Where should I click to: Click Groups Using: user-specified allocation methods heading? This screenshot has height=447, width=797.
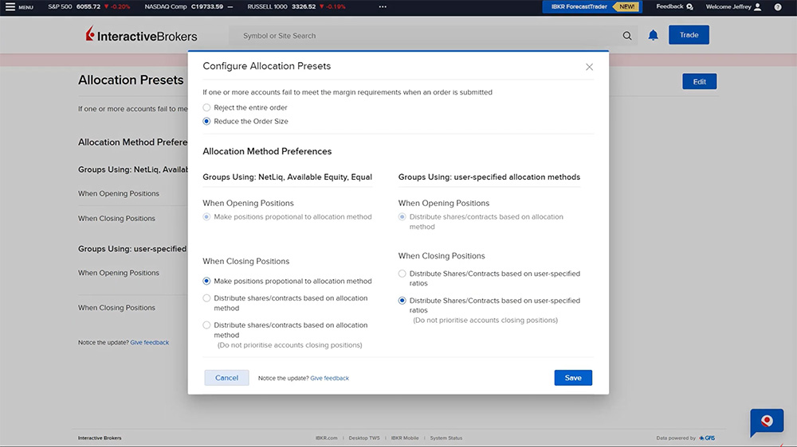[489, 177]
